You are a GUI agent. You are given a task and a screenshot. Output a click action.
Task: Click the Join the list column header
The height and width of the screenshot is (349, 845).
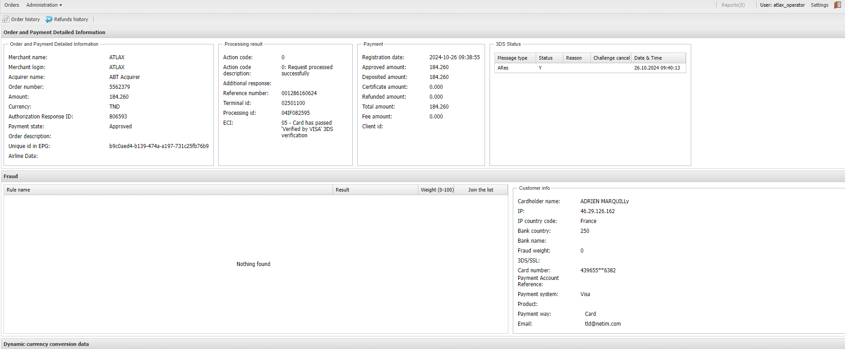point(481,190)
